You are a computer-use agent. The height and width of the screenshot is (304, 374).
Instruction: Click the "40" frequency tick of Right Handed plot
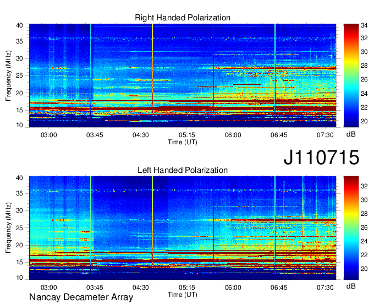pyautogui.click(x=19, y=25)
